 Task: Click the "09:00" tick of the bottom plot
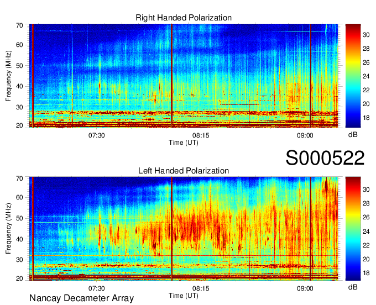click(x=305, y=288)
